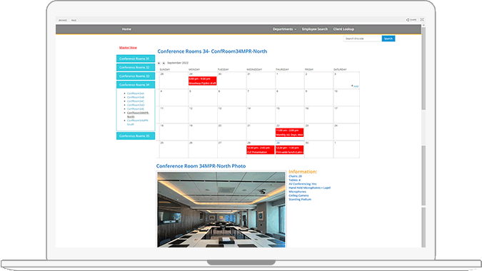The width and height of the screenshot is (482, 271).
Task: Expand Conference Rooms 35 section
Action: pos(136,136)
